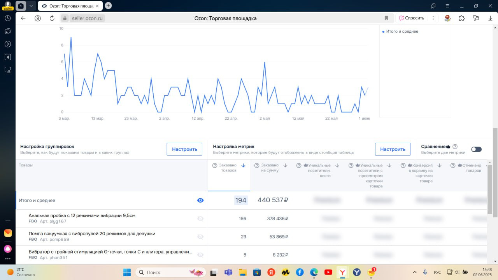The height and width of the screenshot is (280, 498).
Task: Sort by Уникальные посетители, всего arrow
Action: [337, 166]
